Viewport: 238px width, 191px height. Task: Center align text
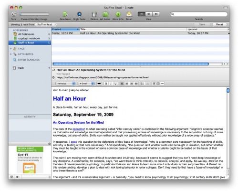[x=127, y=84]
